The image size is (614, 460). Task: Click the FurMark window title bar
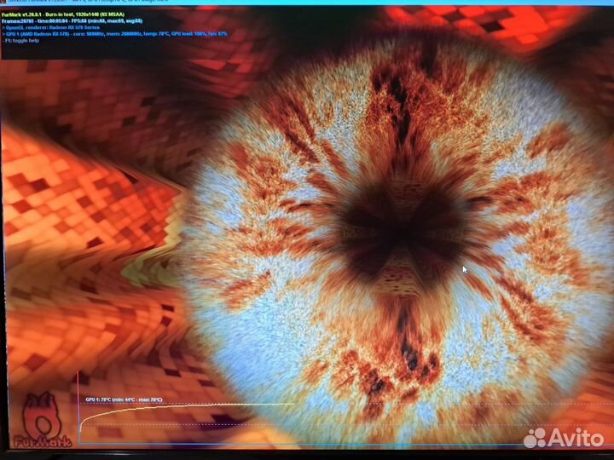click(307, 2)
